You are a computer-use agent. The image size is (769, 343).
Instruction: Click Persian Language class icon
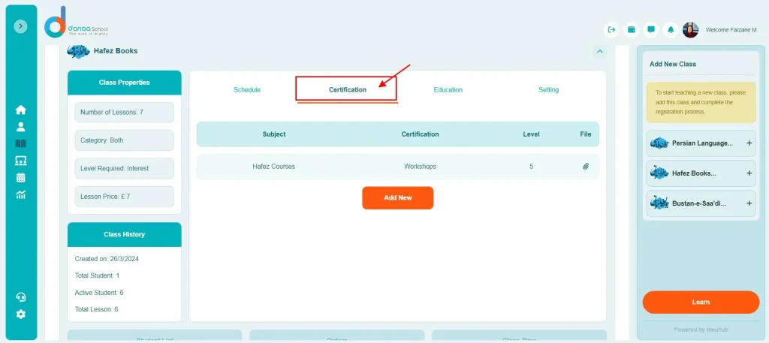click(659, 143)
